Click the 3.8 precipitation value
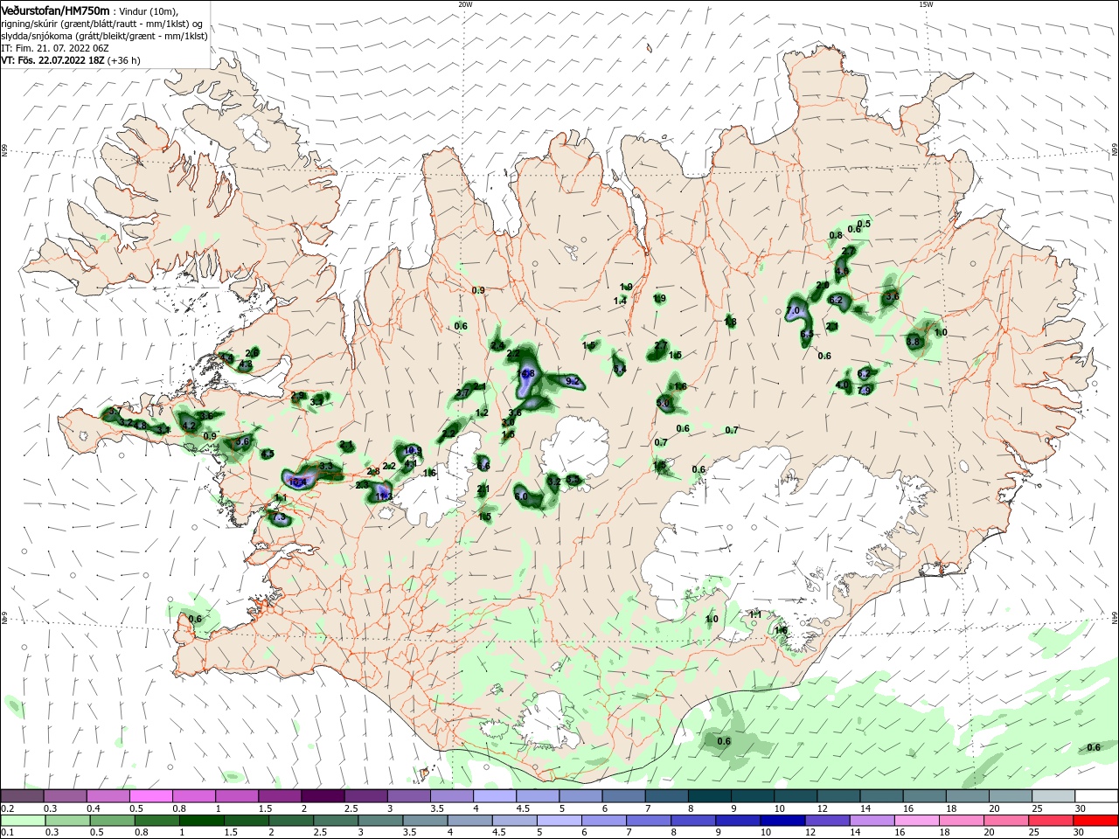 (914, 342)
